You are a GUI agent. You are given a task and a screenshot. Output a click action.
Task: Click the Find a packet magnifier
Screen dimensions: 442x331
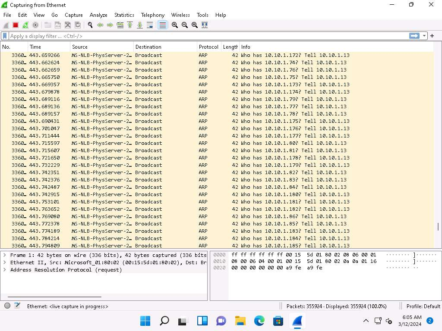(90, 25)
